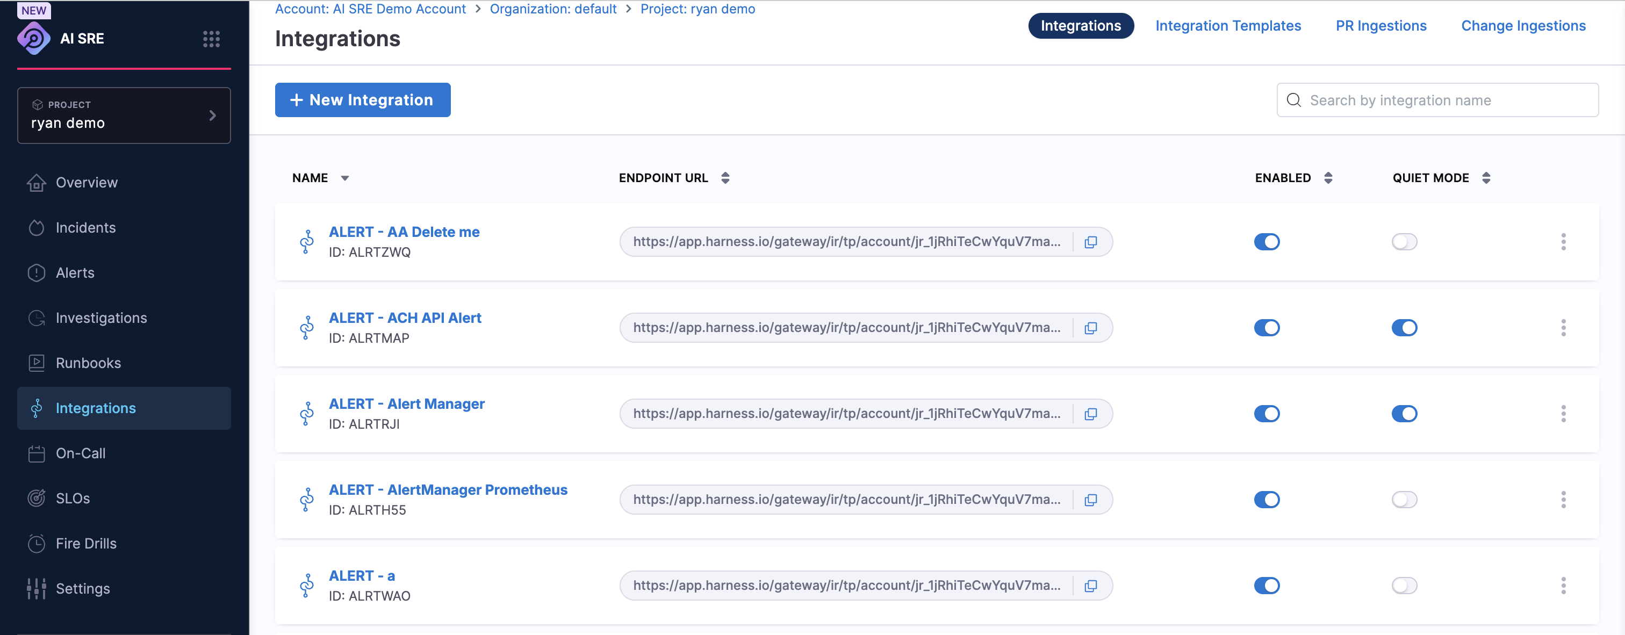Copy endpoint URL for AlertManager Prometheus
This screenshot has width=1625, height=635.
click(1091, 500)
